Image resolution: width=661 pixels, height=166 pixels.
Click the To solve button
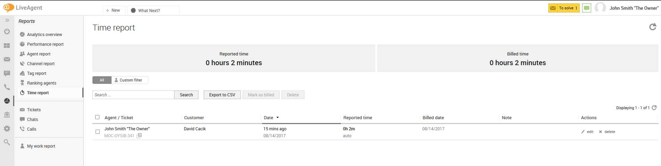(564, 8)
